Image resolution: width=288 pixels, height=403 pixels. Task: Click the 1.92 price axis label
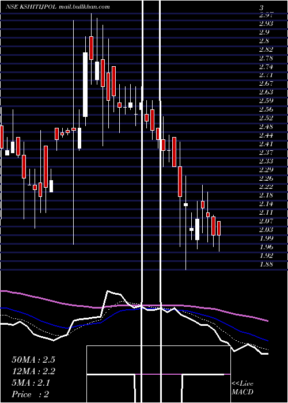(266, 256)
